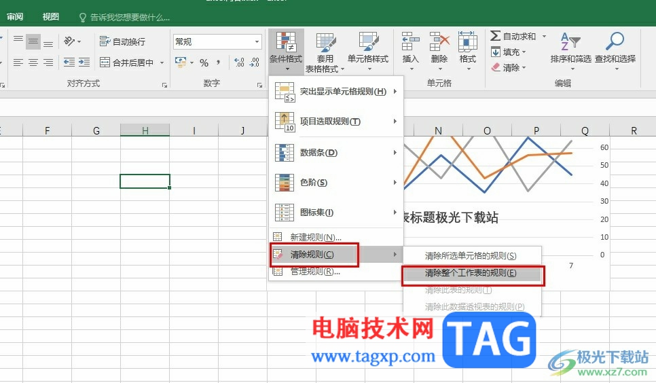Clear rules from entire sheet

coord(472,273)
